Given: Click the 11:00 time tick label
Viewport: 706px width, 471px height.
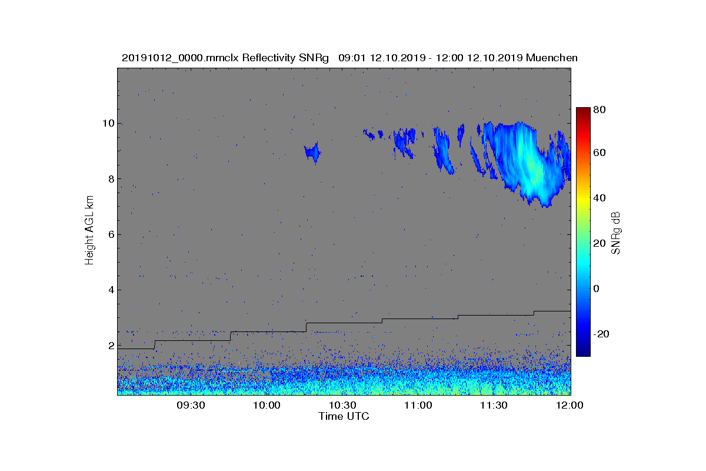Looking at the screenshot, I should coord(418,405).
